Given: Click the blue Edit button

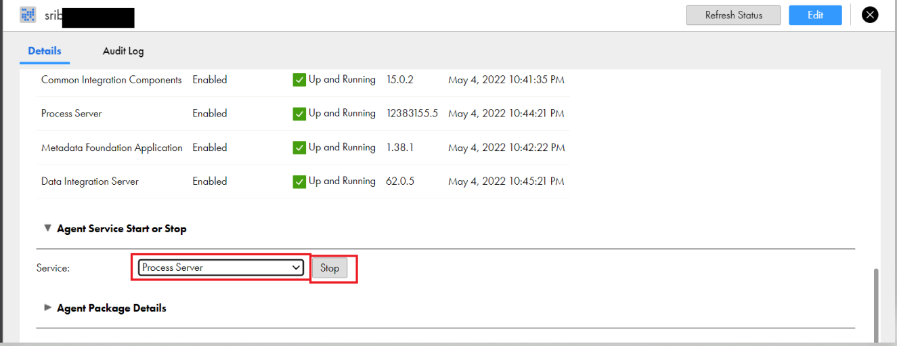Looking at the screenshot, I should pos(815,15).
